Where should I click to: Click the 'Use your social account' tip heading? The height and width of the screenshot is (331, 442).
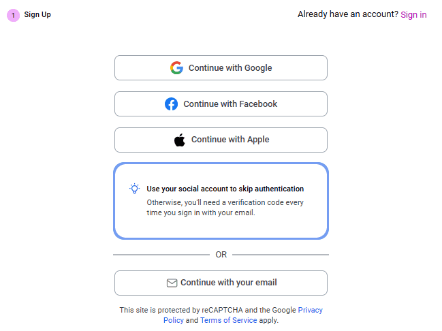pos(225,189)
